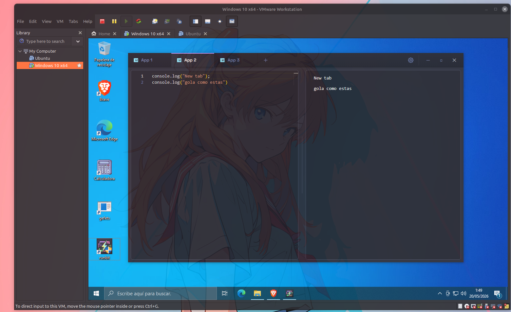This screenshot has width=511, height=312.
Task: Click the Brave desktop shortcut
Action: pos(104,91)
